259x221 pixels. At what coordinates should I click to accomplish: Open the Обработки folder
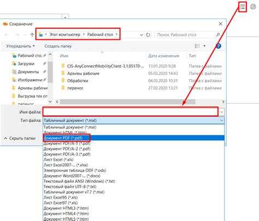point(78,81)
